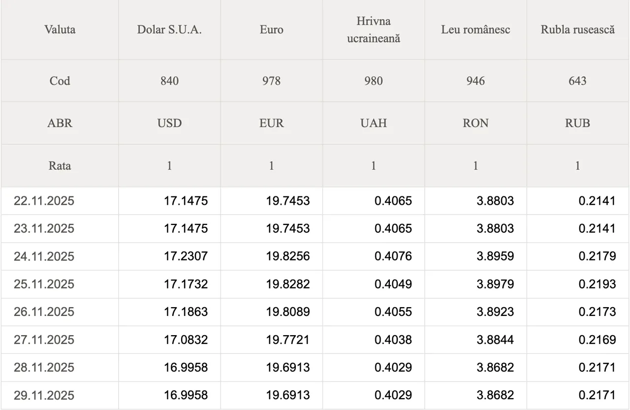
Task: Select the Euro column header
Action: coord(271,30)
